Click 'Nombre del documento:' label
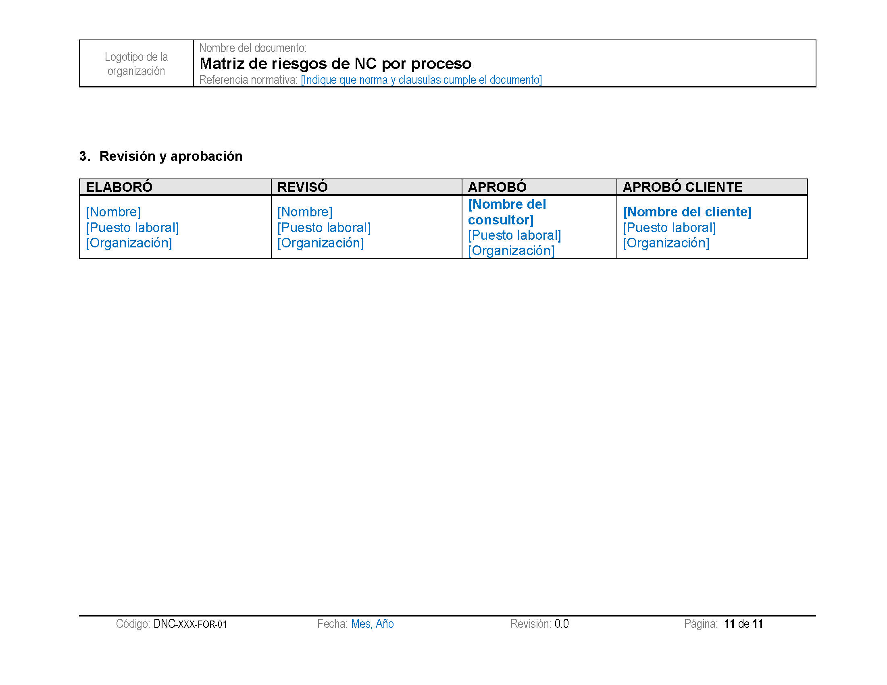 pyautogui.click(x=253, y=48)
